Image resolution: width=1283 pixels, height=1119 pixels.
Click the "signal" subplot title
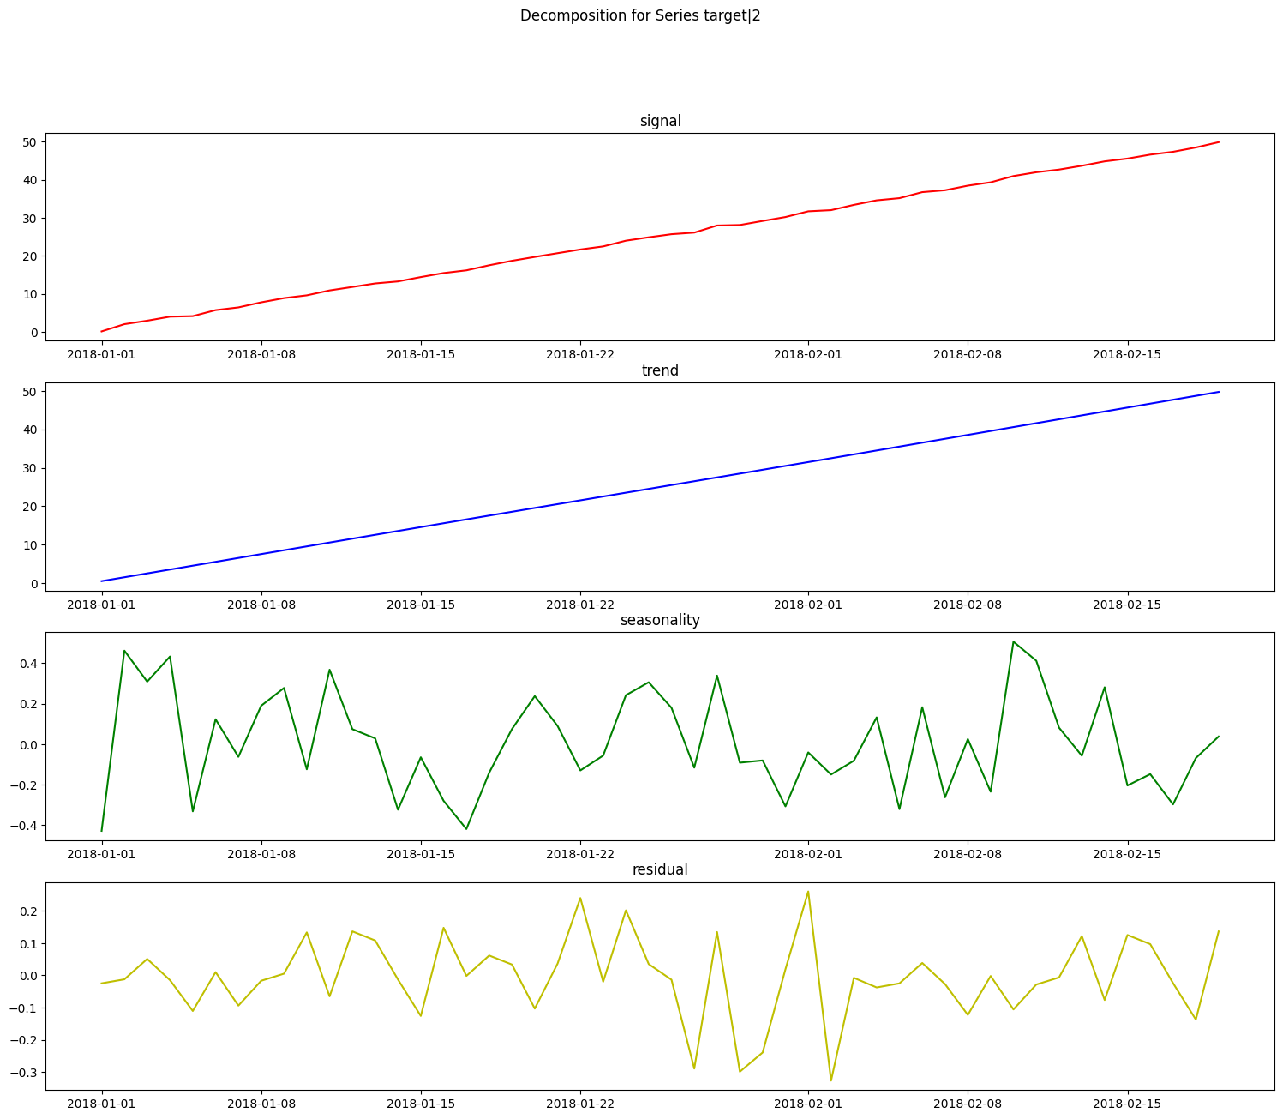(x=660, y=121)
